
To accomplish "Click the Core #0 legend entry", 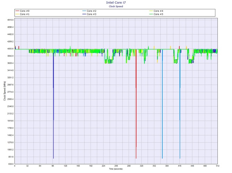I will pyautogui.click(x=23, y=11).
